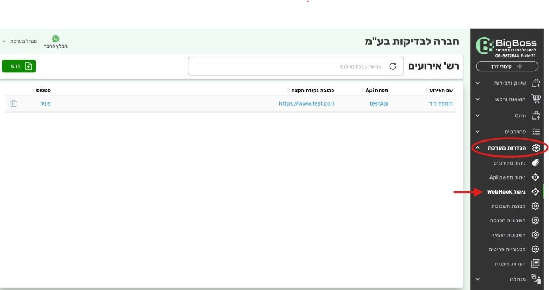Click the WhatsApp recommend-to-friend icon

pyautogui.click(x=56, y=39)
